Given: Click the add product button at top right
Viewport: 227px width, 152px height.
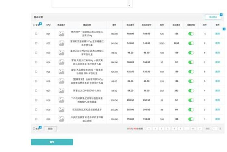Looking at the screenshot, I should (x=213, y=17).
